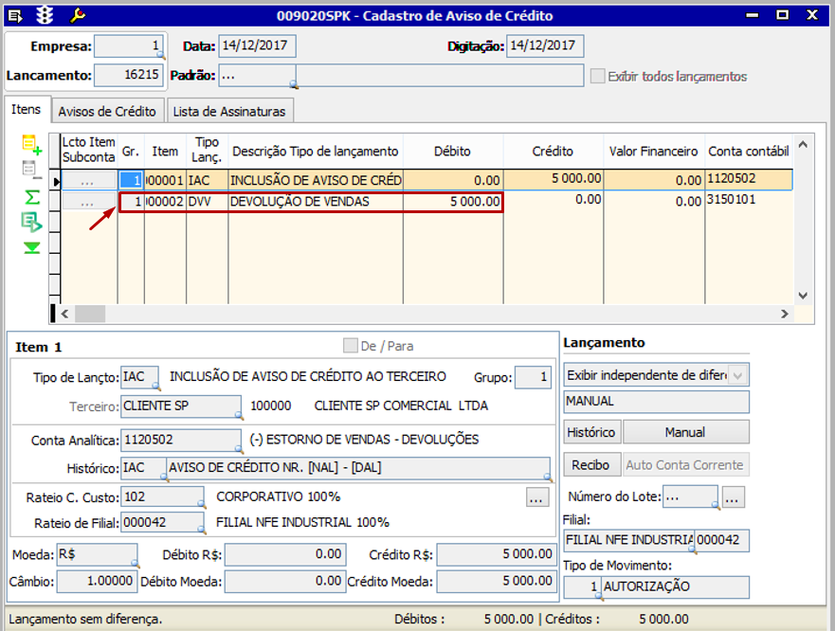Open the traffic light status icon
835x631 pixels.
pyautogui.click(x=45, y=15)
